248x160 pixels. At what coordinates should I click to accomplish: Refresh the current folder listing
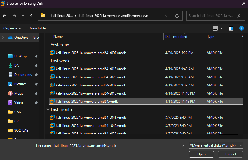pyautogui.click(x=177, y=16)
